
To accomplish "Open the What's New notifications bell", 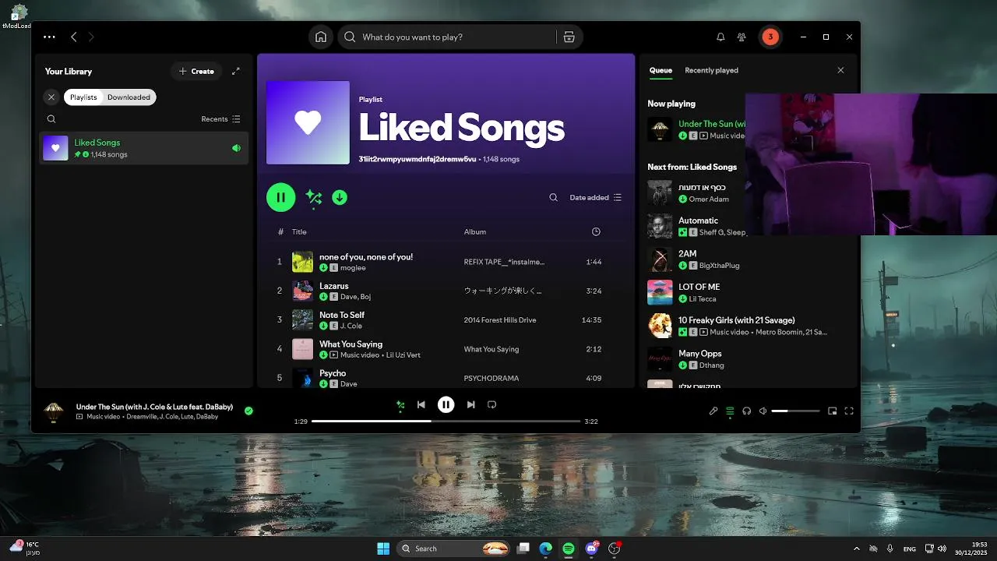I will [x=720, y=37].
